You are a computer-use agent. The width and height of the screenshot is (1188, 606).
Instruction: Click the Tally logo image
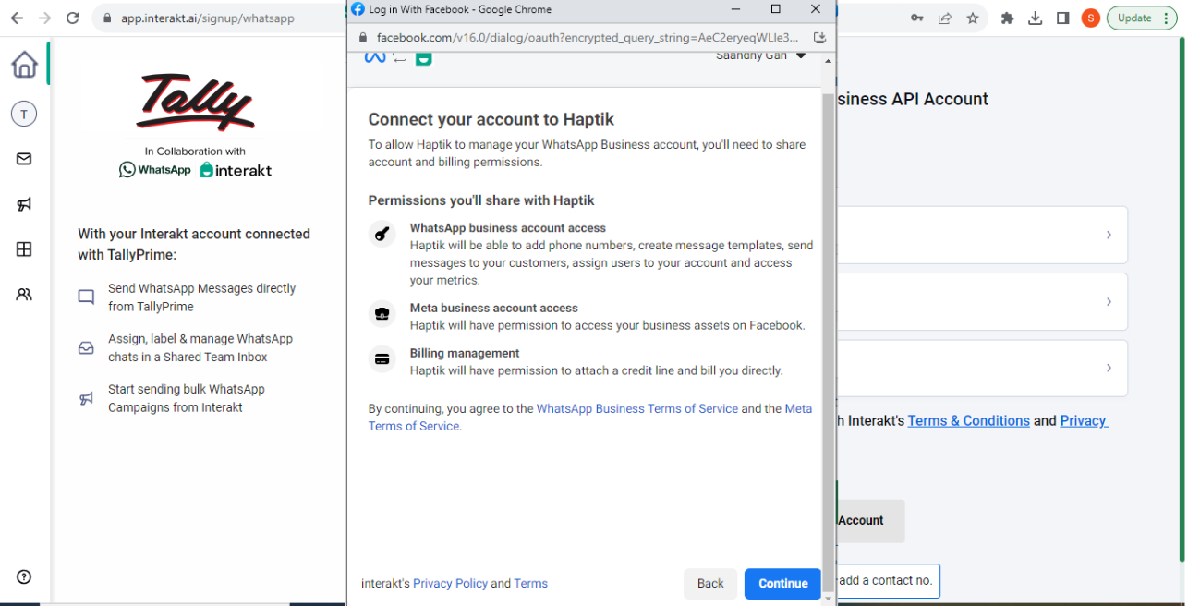pyautogui.click(x=195, y=103)
